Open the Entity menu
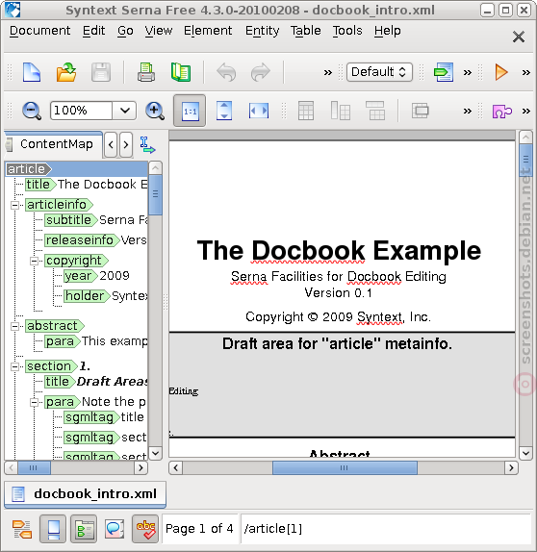Image resolution: width=537 pixels, height=552 pixels. (262, 31)
